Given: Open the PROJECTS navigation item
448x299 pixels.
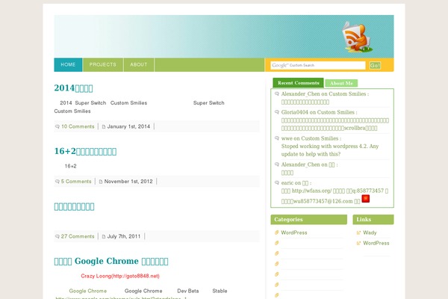Looking at the screenshot, I should point(103,65).
